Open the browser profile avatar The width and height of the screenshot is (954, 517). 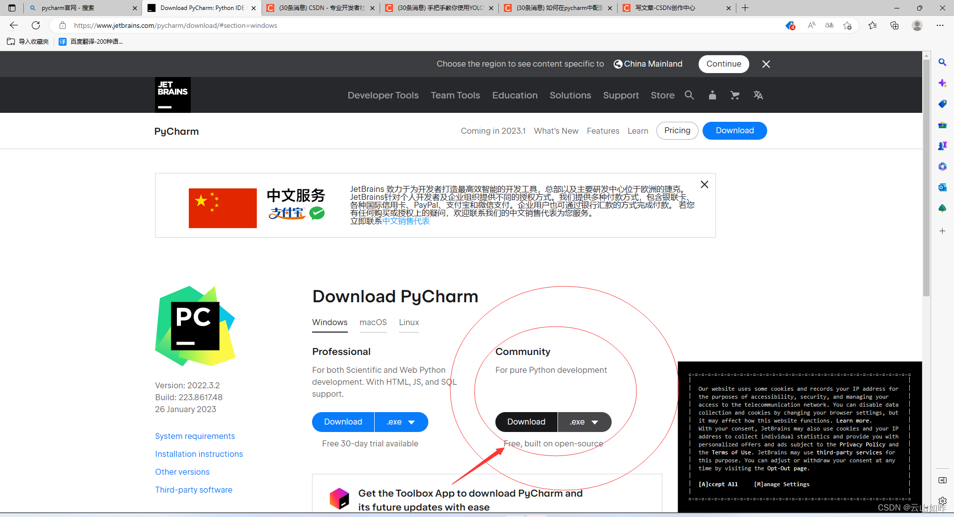pos(917,25)
